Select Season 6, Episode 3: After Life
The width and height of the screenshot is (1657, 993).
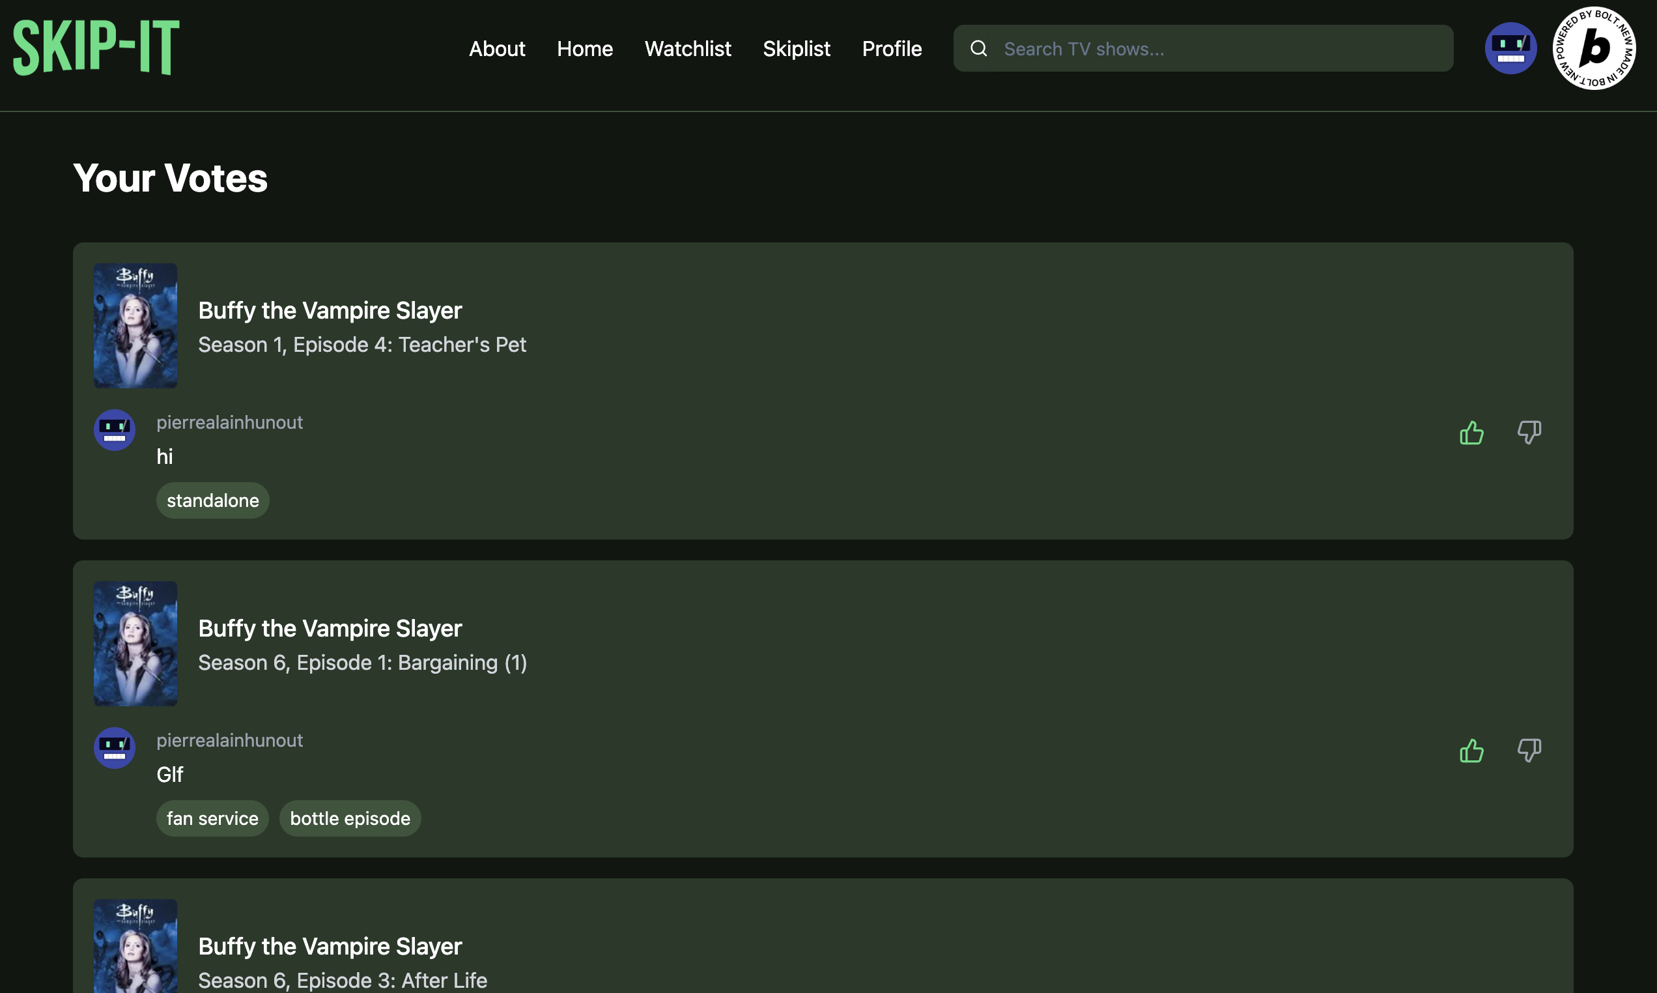[343, 980]
